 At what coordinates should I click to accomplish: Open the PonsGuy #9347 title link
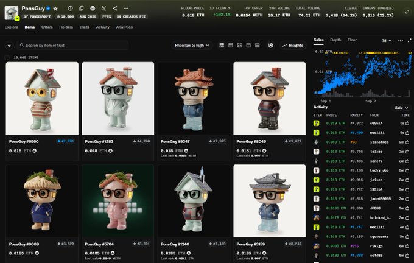coord(175,141)
